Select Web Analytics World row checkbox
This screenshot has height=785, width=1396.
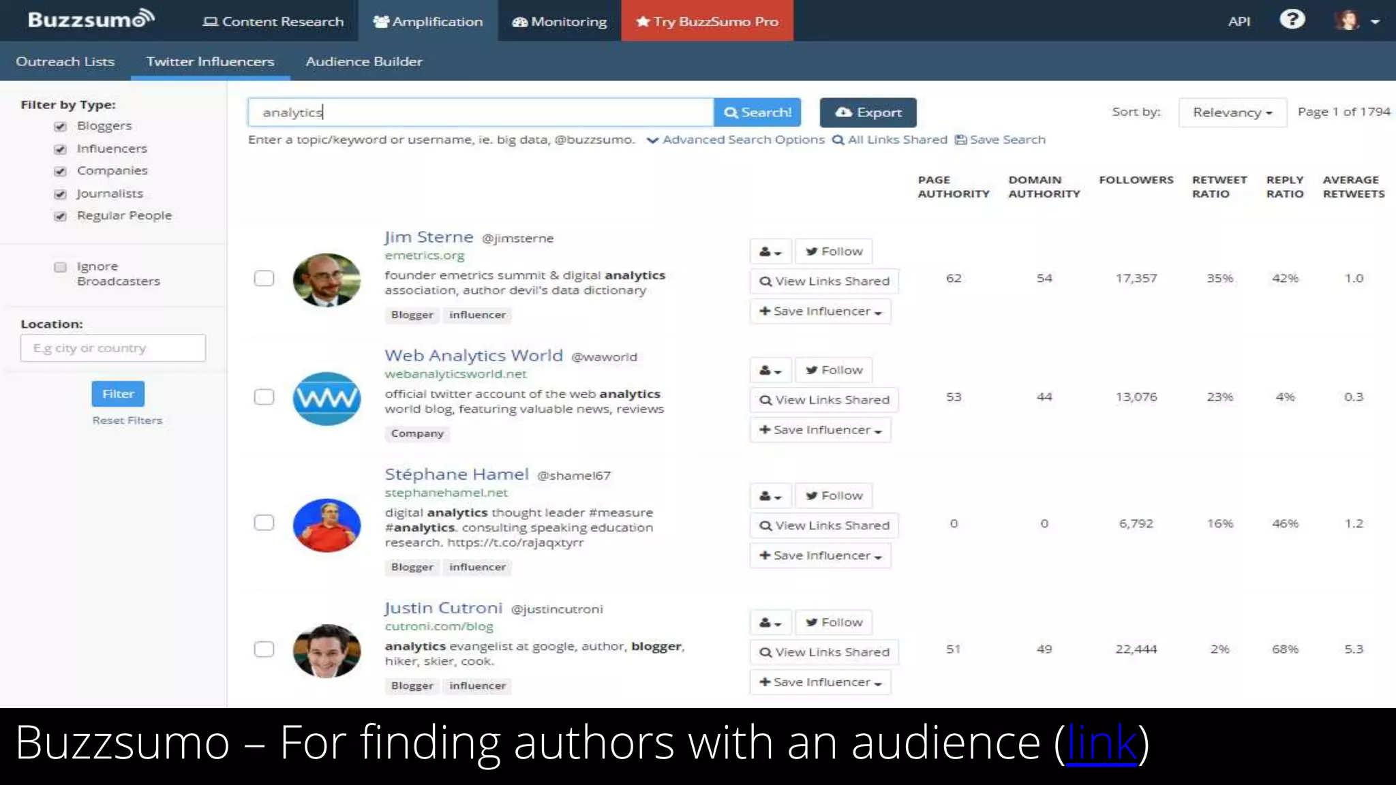[264, 397]
